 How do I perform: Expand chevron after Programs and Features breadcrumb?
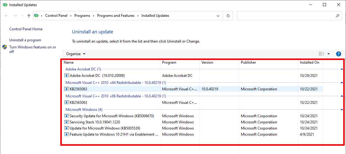pyautogui.click(x=138, y=16)
